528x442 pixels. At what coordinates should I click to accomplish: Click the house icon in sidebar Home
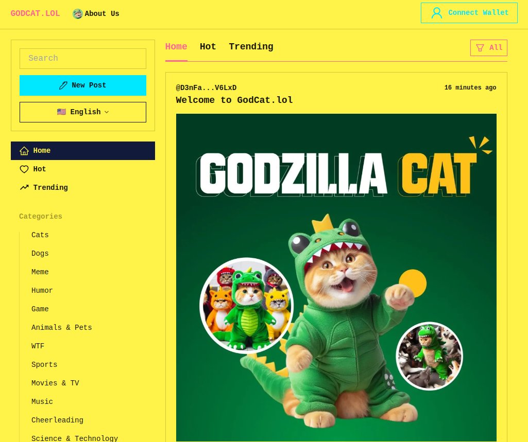(24, 151)
